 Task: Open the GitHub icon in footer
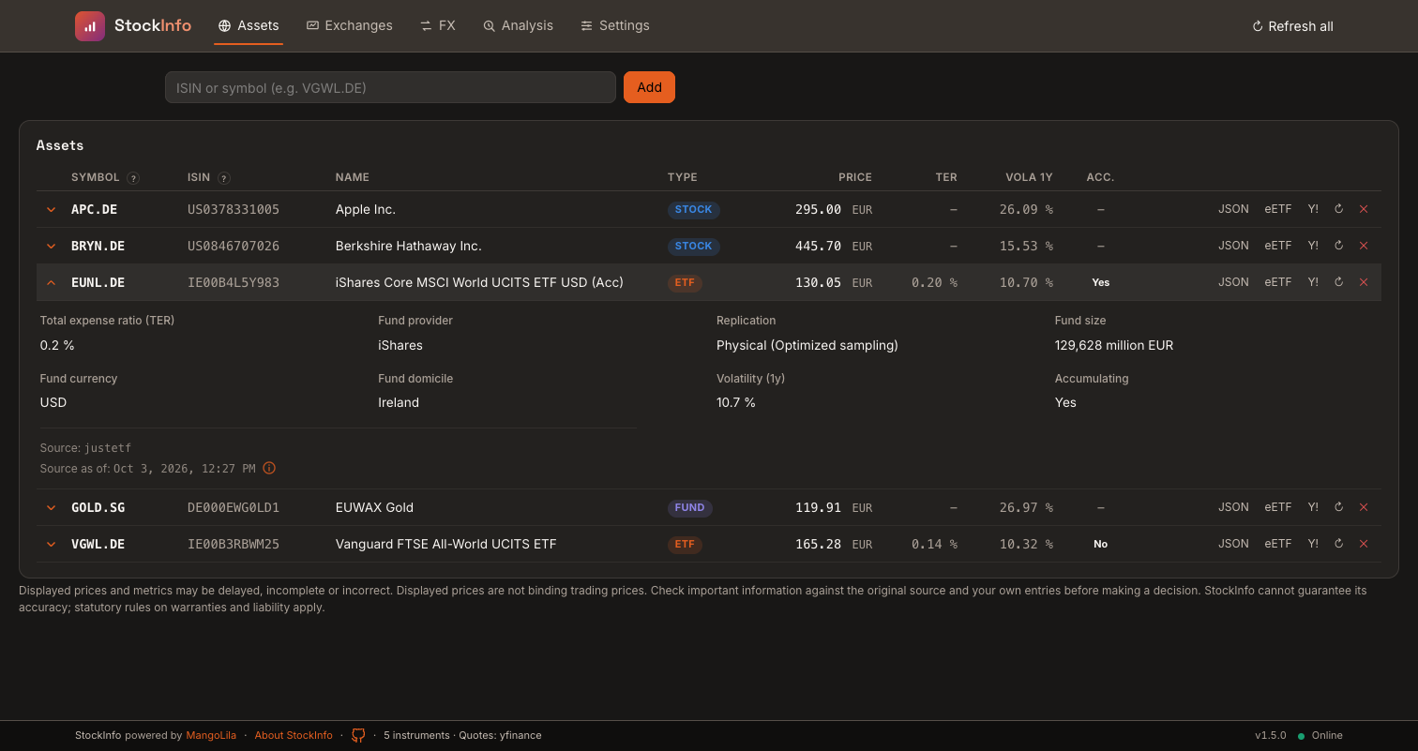pos(358,736)
